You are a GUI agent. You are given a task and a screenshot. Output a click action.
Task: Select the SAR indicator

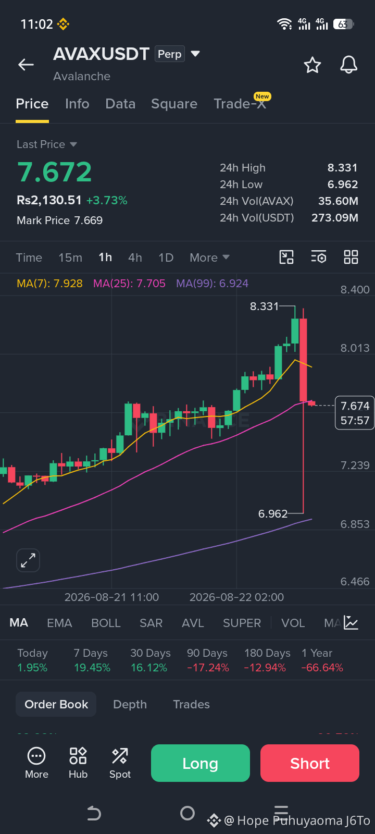point(151,623)
